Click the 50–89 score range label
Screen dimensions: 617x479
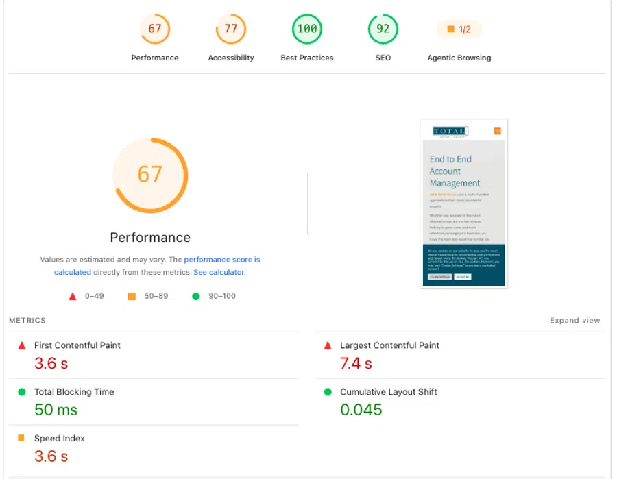point(156,296)
